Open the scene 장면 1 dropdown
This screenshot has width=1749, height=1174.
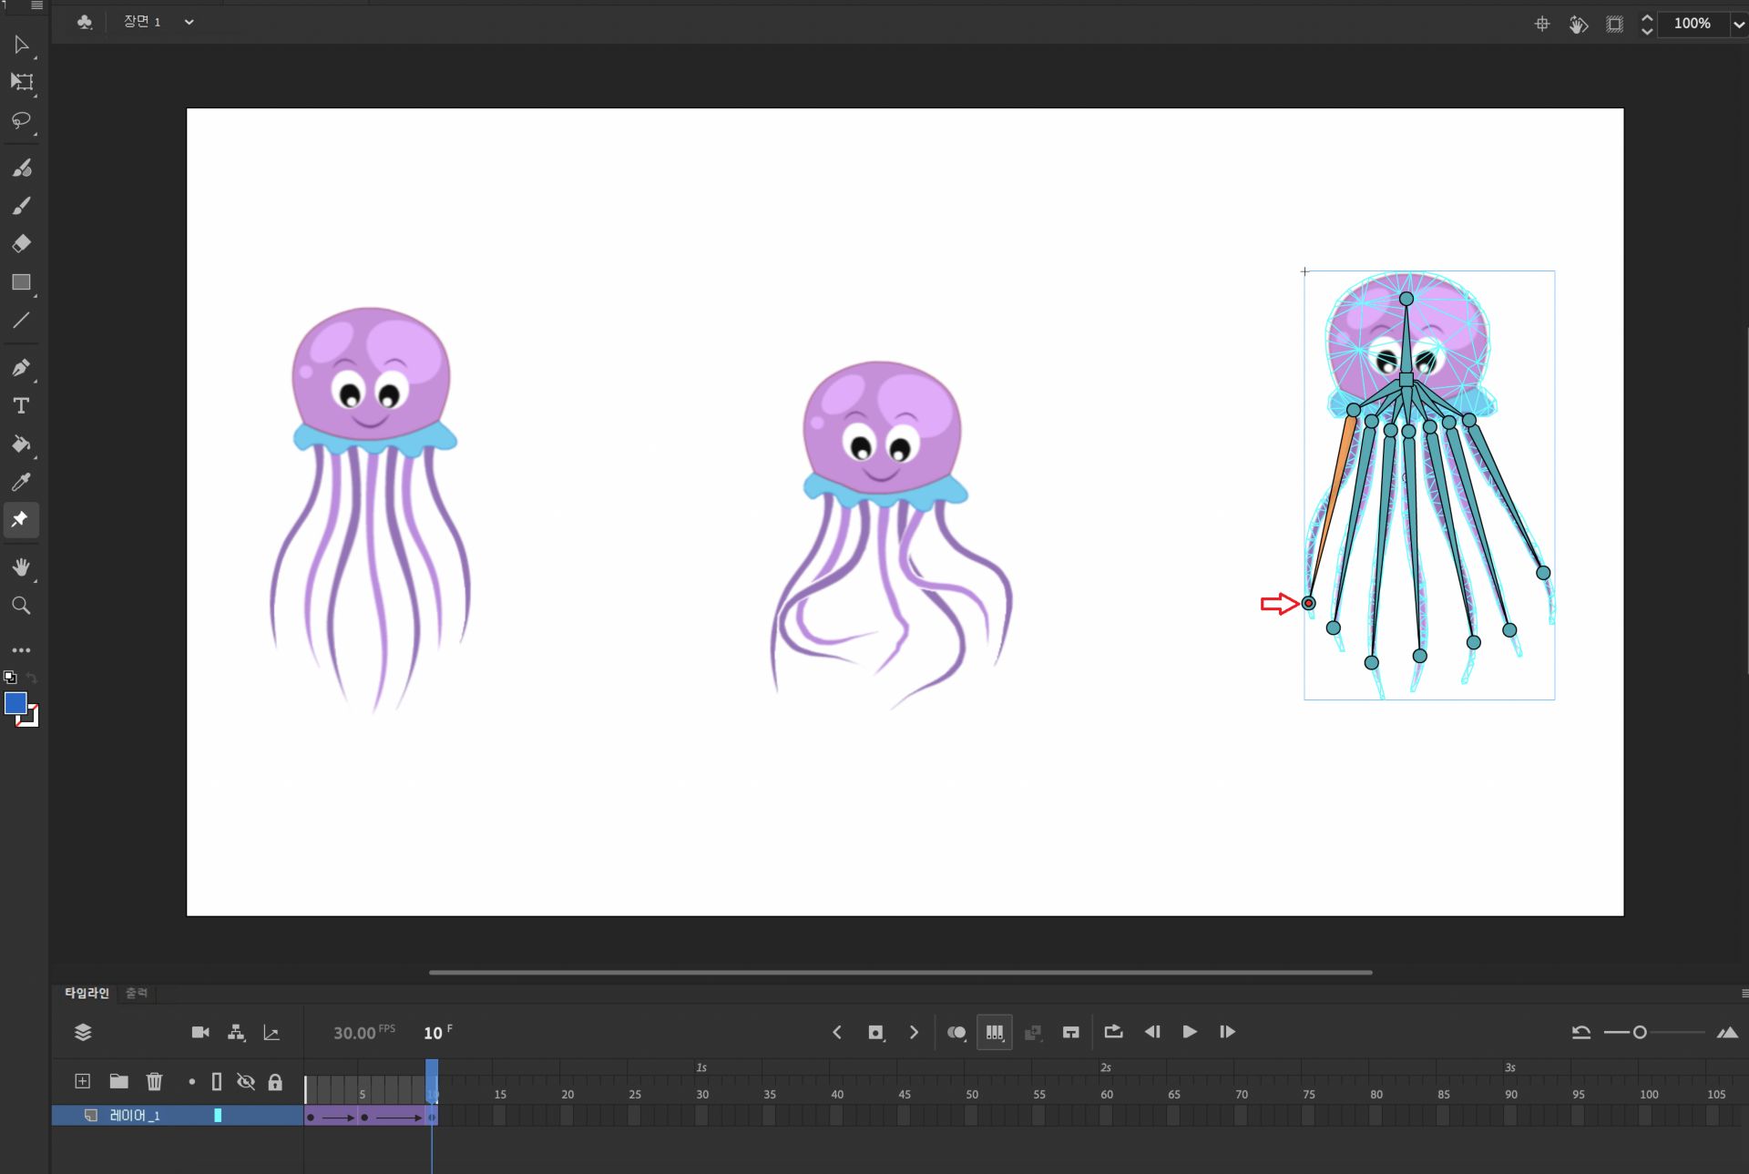coord(189,21)
